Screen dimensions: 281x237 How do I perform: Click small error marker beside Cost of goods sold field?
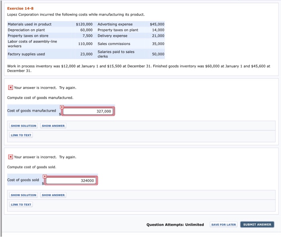tap(45, 176)
